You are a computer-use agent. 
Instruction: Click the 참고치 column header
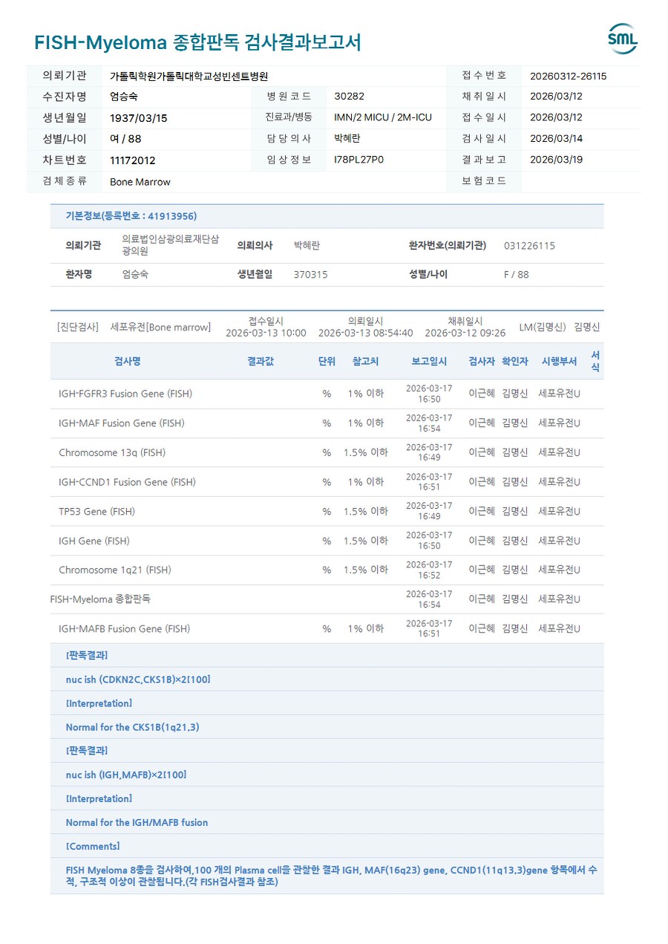pyautogui.click(x=365, y=362)
